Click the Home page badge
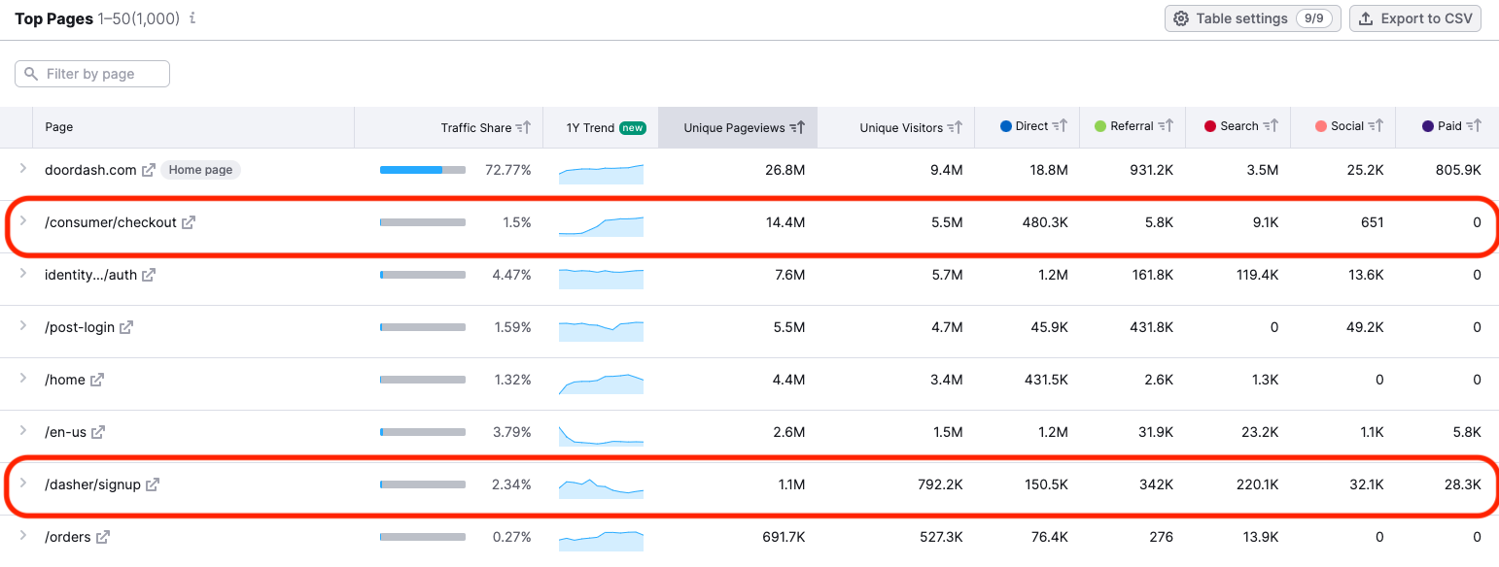Screen dimensions: 1499x567 [x=200, y=170]
